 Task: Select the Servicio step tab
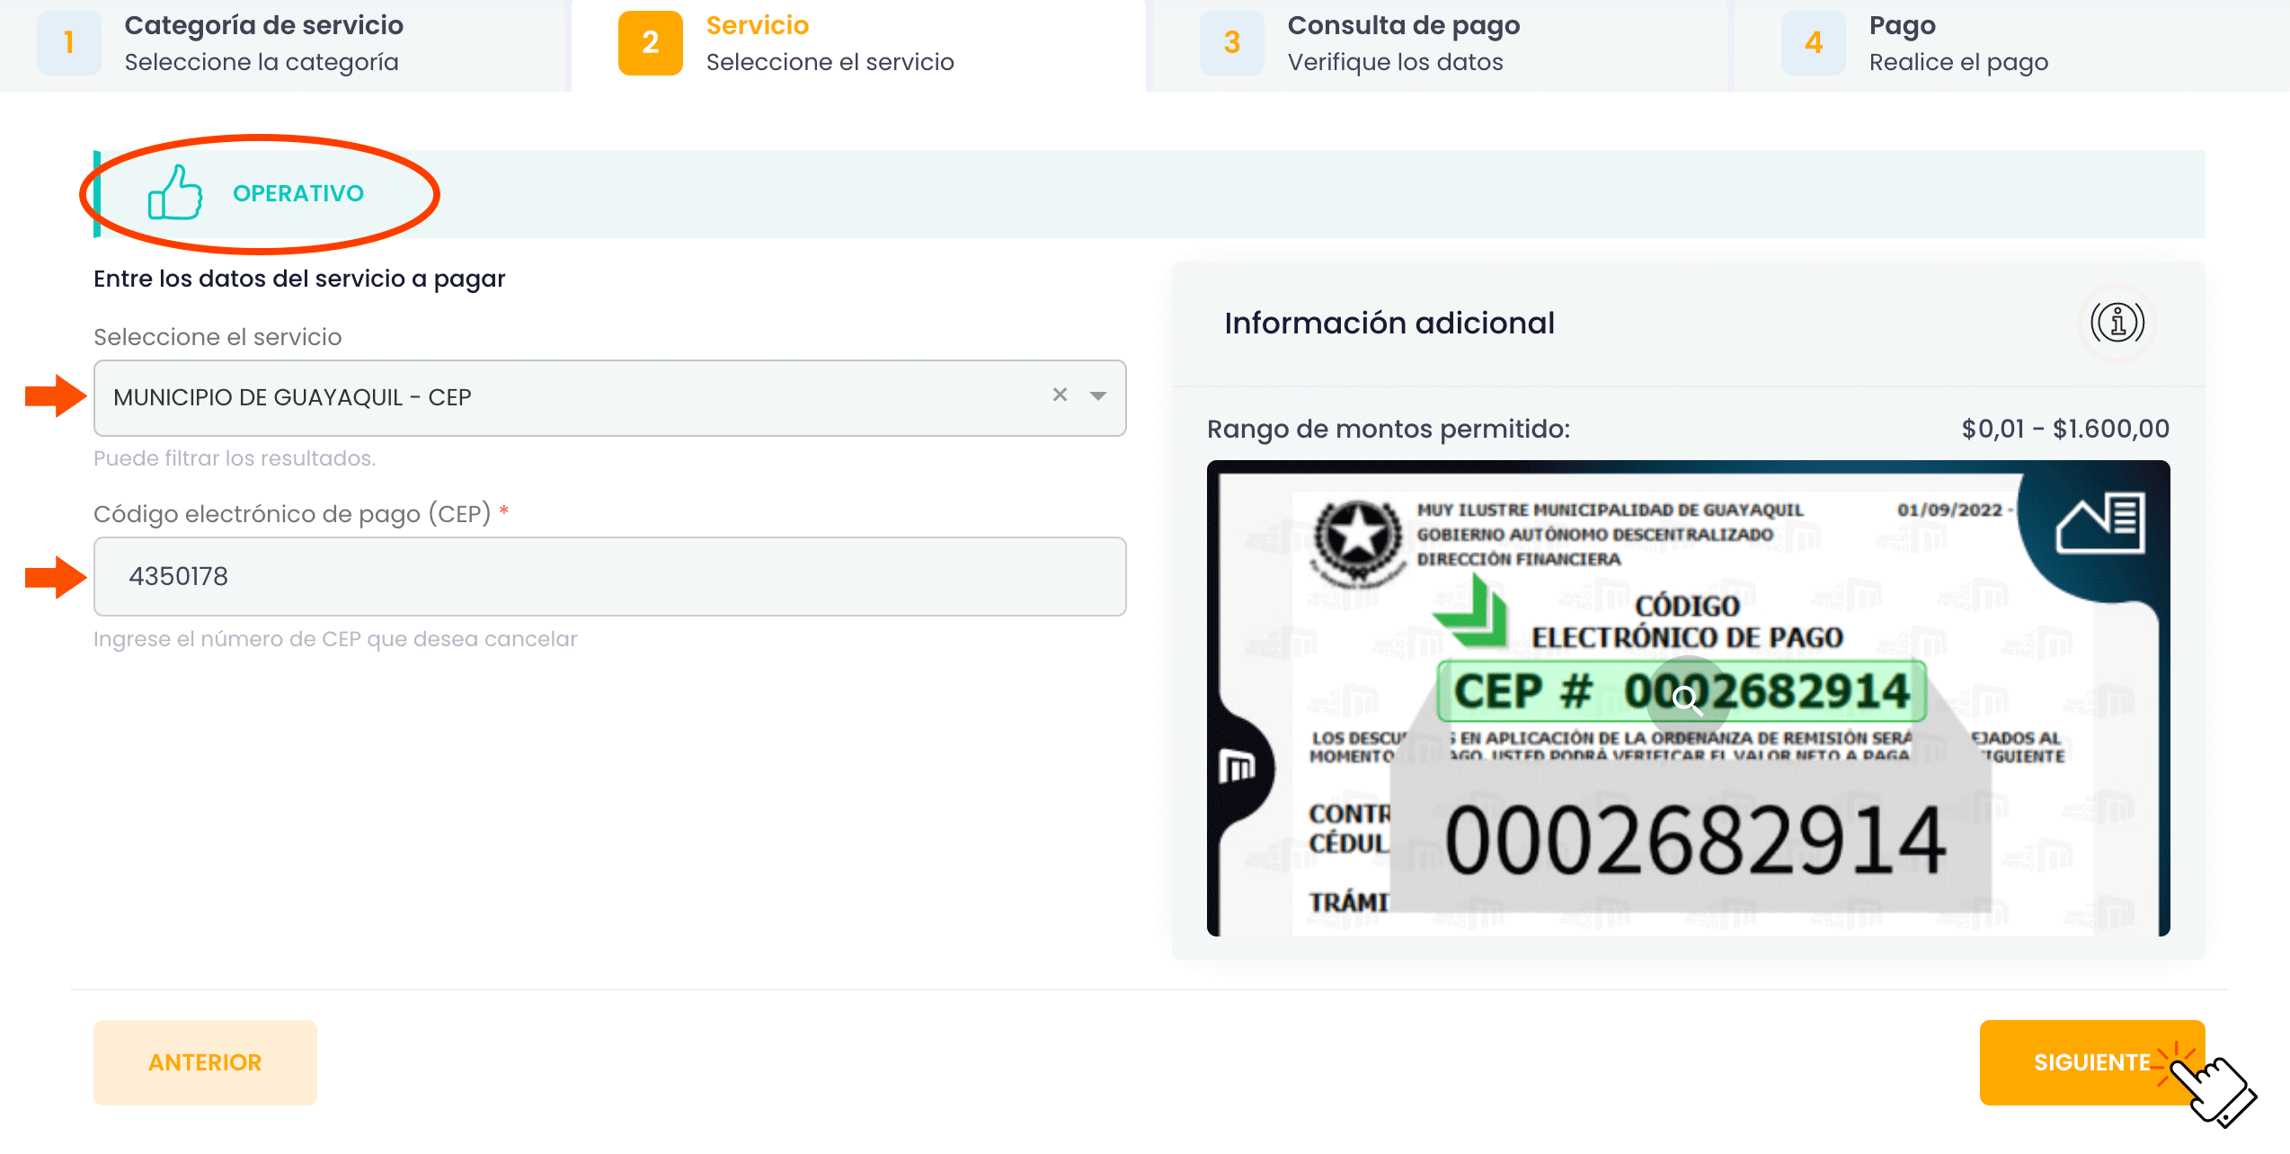click(858, 44)
